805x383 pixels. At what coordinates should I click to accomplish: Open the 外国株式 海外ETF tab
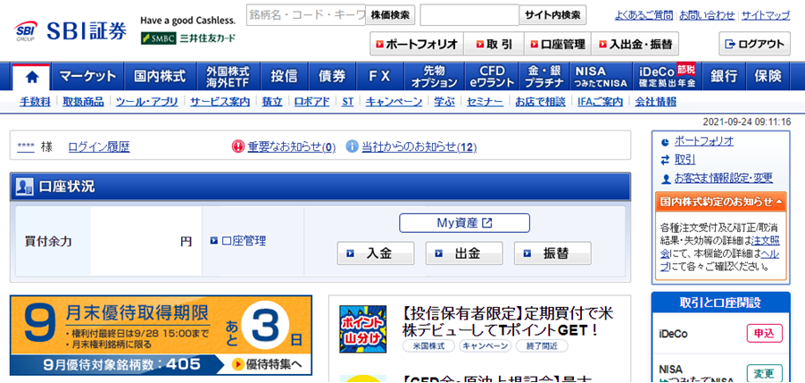[228, 77]
